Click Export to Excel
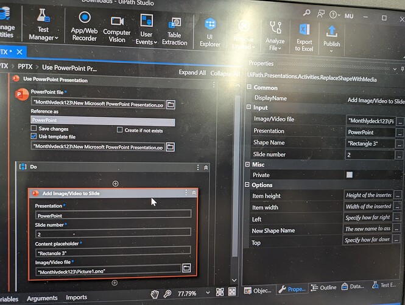405x305 pixels. pyautogui.click(x=305, y=37)
